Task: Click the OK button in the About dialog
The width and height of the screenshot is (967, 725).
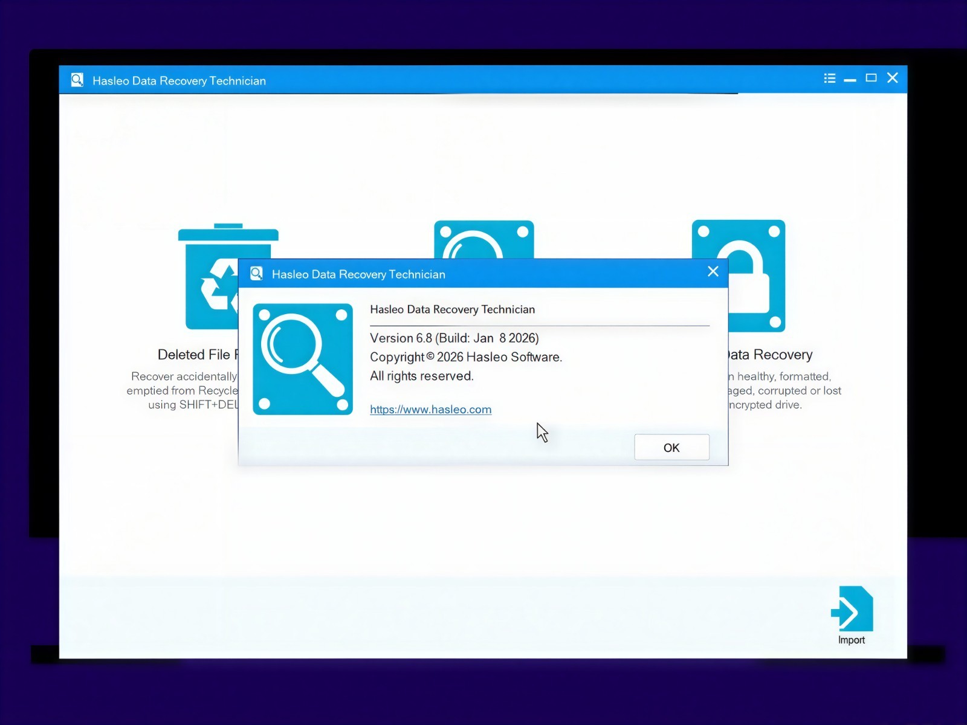Action: click(x=671, y=447)
